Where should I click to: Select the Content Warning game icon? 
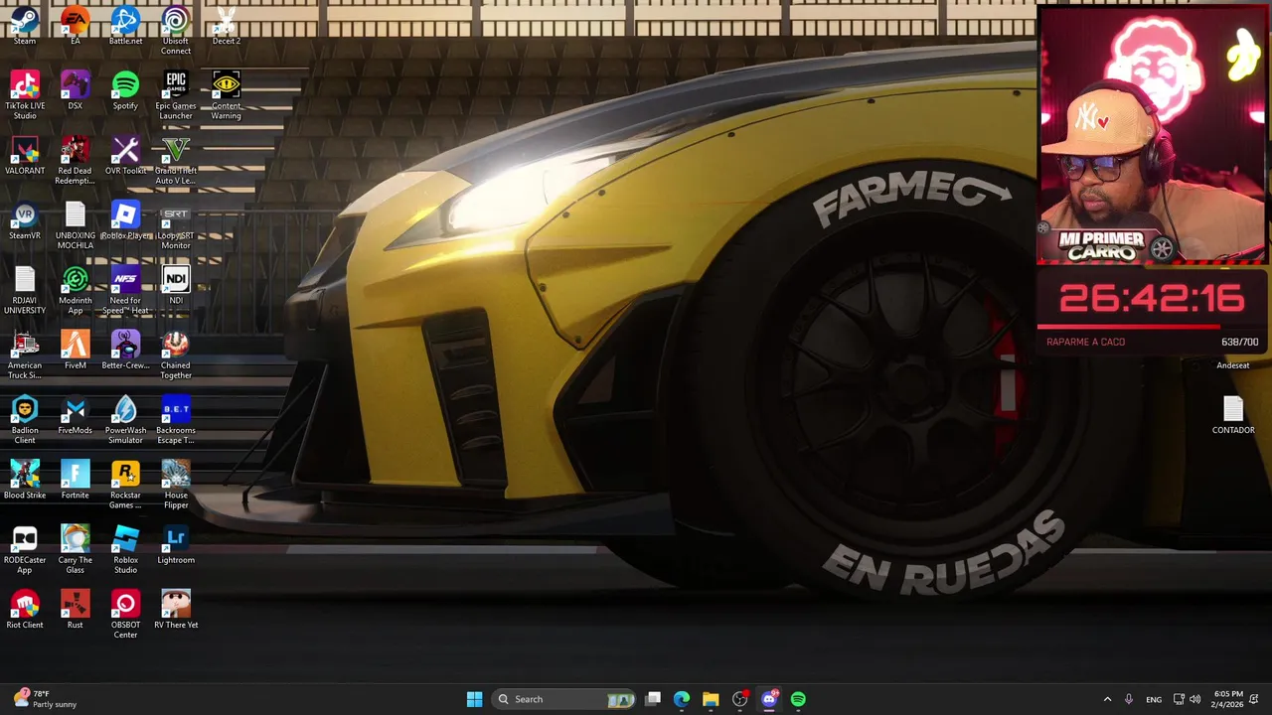(226, 95)
